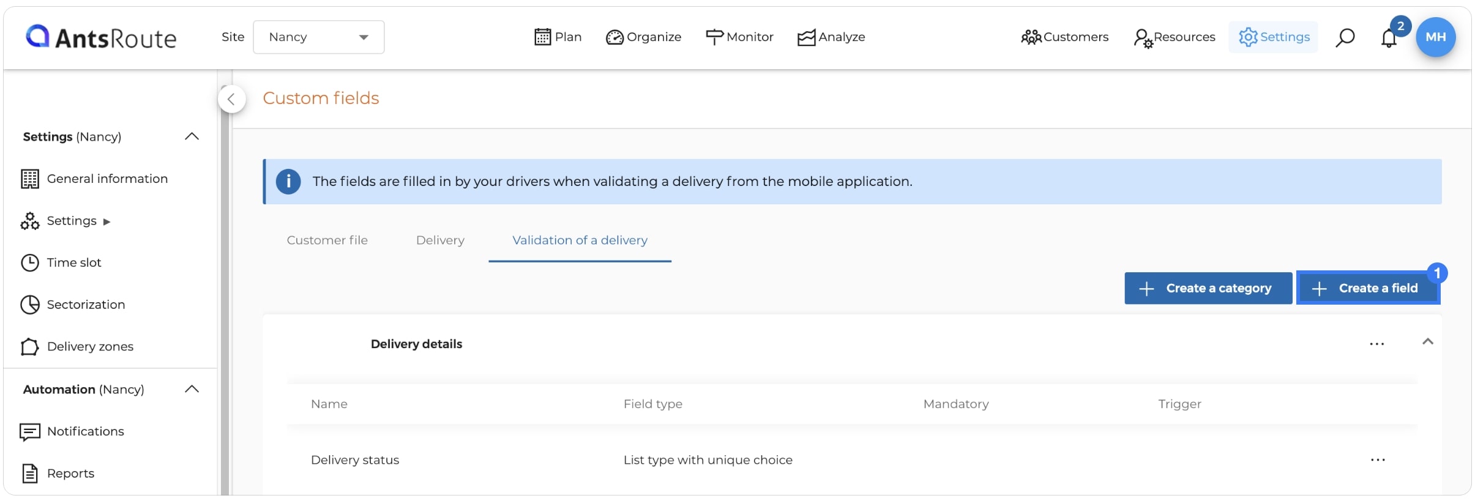Screen dimensions: 1475x501
Task: Open the Time slot page
Action: click(73, 262)
